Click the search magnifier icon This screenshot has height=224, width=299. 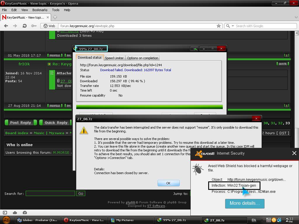(x=228, y=26)
